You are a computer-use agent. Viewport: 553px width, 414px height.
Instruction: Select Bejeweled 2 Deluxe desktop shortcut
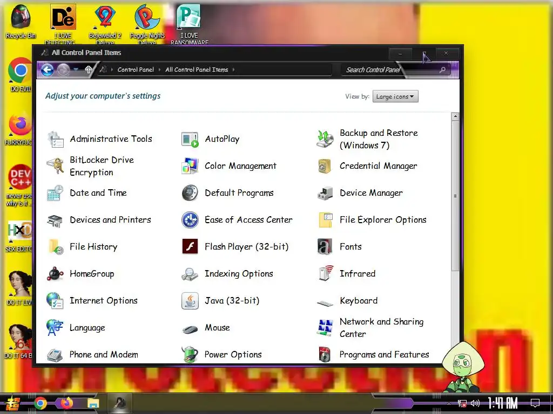[x=105, y=24]
